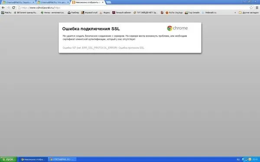The height and width of the screenshot is (162, 260).
Task: Open the 'ТУТ ЗАЙЦЕВ НЕТ!' bookmark
Action: tap(146, 13)
